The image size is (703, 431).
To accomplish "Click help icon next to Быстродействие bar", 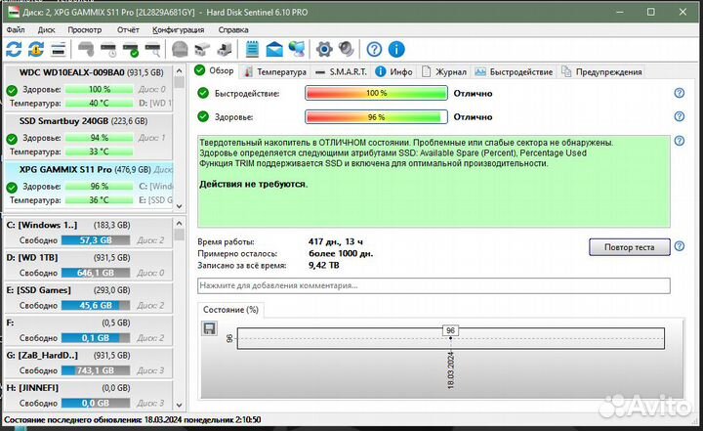I will [680, 93].
